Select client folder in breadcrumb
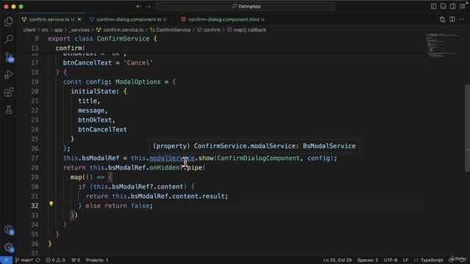Viewport: 470px width, 264px height. point(29,30)
